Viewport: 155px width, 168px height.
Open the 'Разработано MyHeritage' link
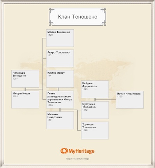pos(78,159)
